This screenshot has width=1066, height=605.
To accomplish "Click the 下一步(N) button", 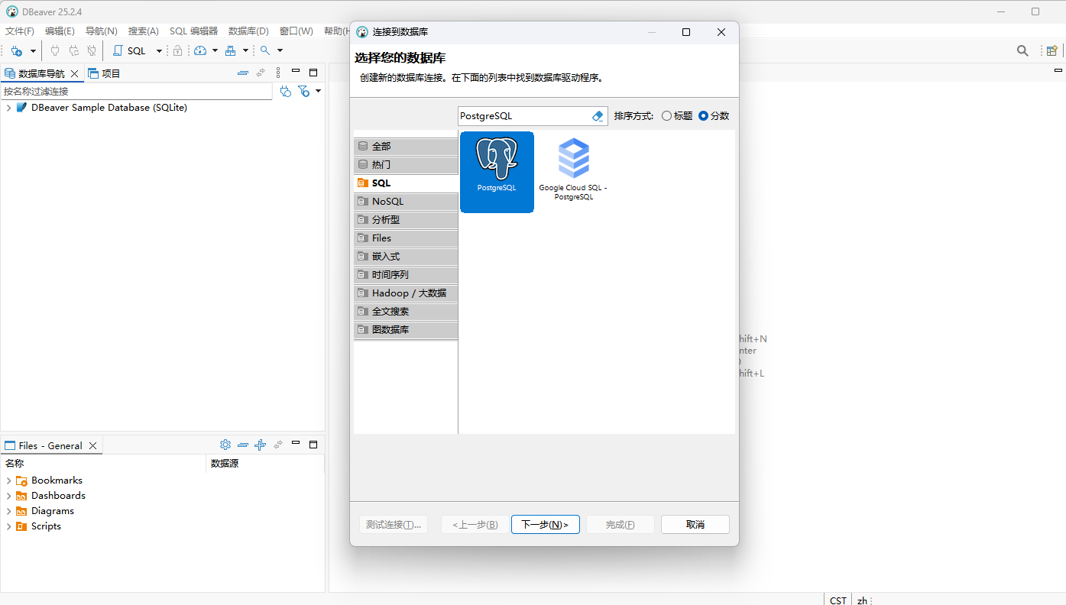I will [545, 525].
